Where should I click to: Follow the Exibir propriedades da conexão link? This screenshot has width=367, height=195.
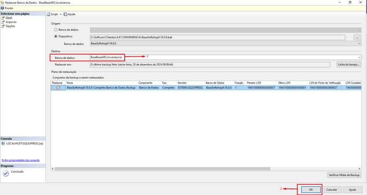21,160
